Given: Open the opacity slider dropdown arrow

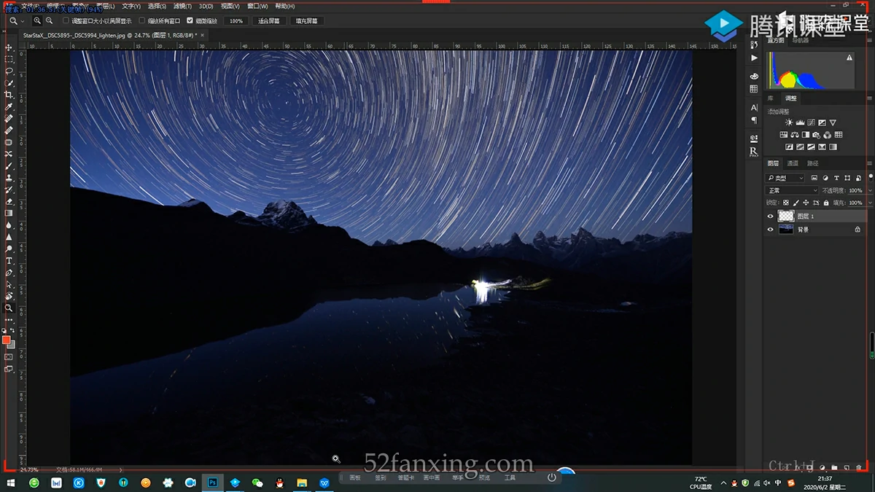Looking at the screenshot, I should pos(870,190).
